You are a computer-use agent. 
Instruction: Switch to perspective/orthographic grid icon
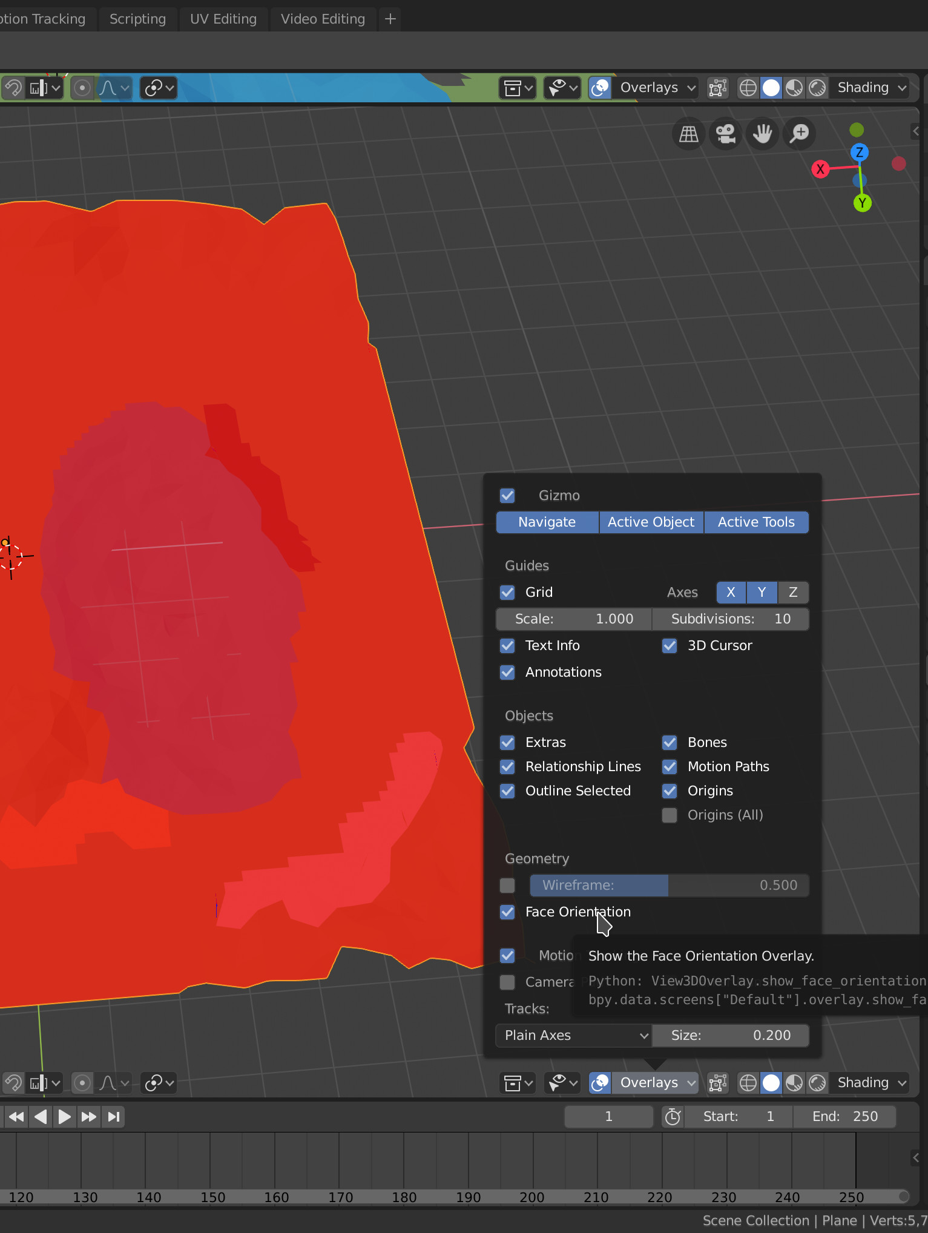coord(688,134)
